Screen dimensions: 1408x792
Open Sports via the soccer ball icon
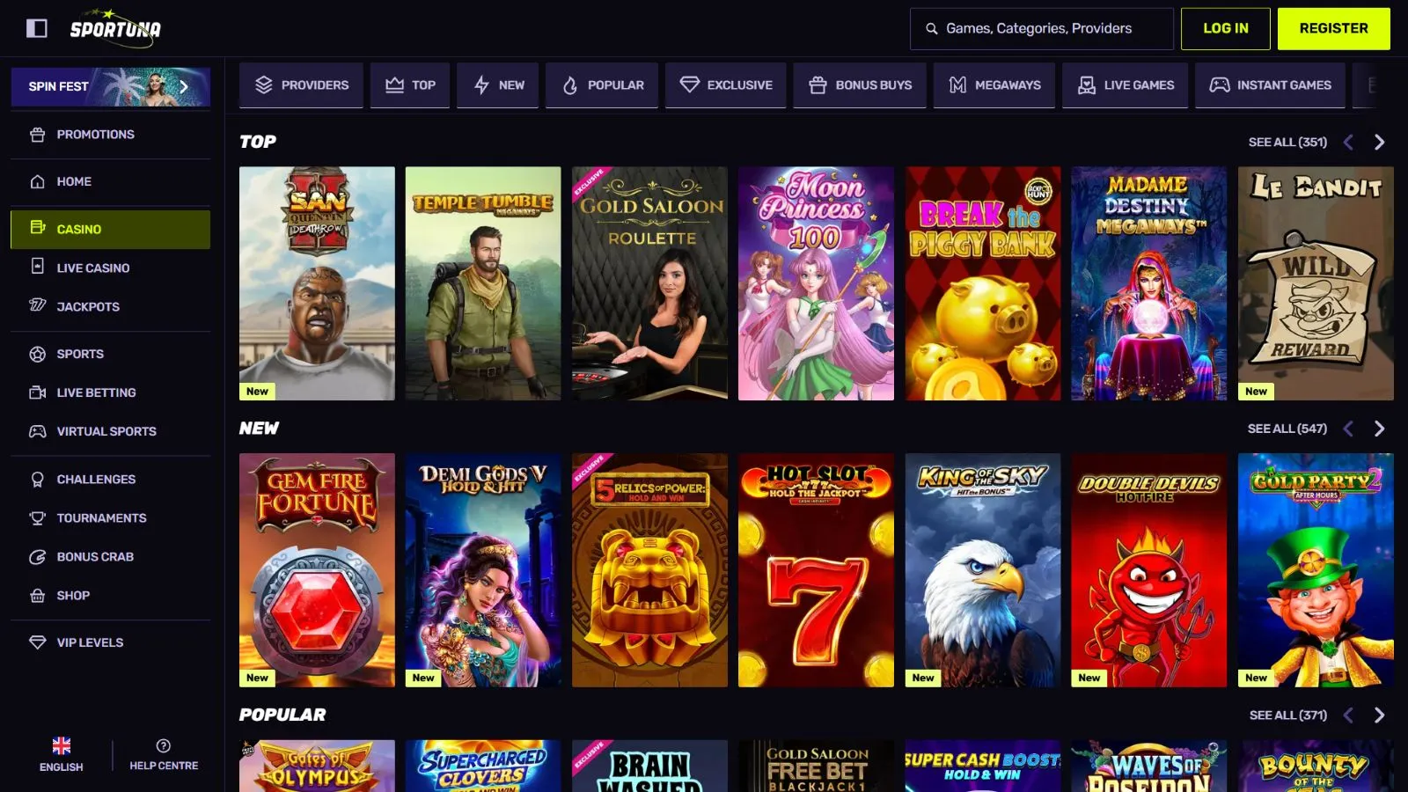[x=37, y=354]
